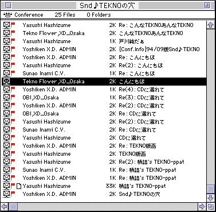Click the envelope icon of Yasushi's plain CDに溺れて message

[6, 137]
